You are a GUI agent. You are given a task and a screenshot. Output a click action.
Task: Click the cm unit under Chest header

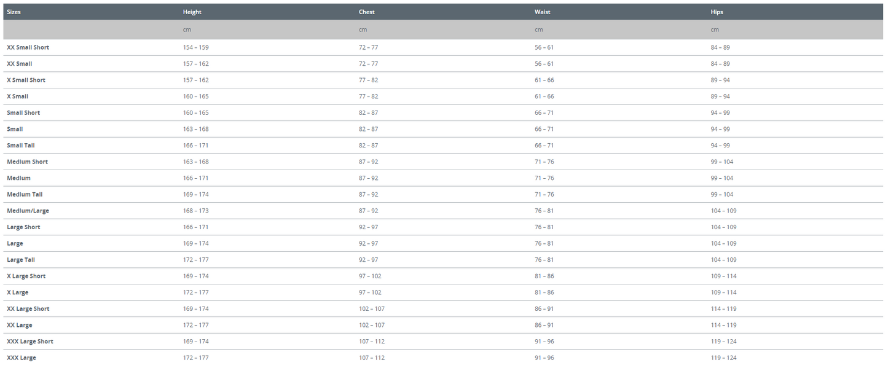point(363,29)
